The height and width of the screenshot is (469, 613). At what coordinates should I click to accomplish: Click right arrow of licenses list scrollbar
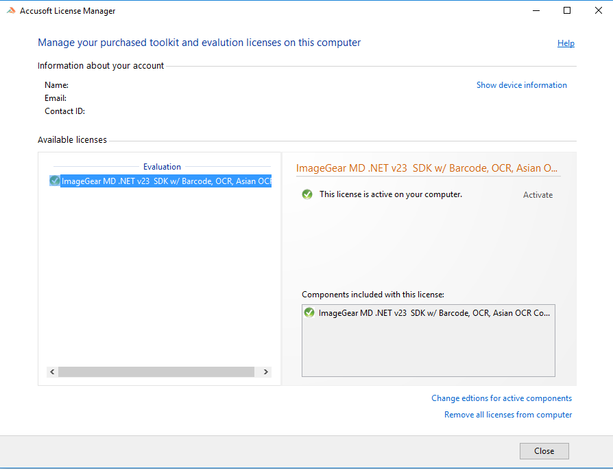coord(266,372)
